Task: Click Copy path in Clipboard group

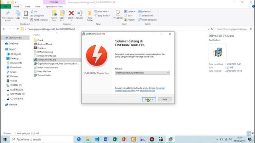Action: (37, 16)
